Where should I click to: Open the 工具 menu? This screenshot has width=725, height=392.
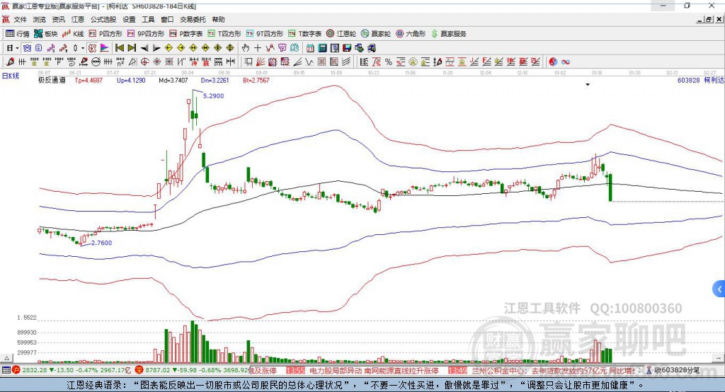[148, 19]
